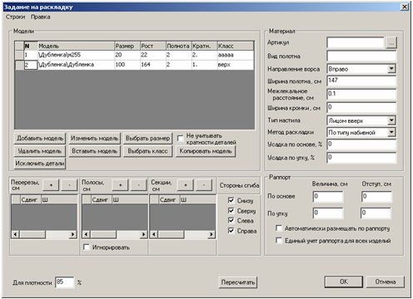Screen dimensions: 413x299
Task: Click the Ширина кромки input field
Action: [361, 107]
